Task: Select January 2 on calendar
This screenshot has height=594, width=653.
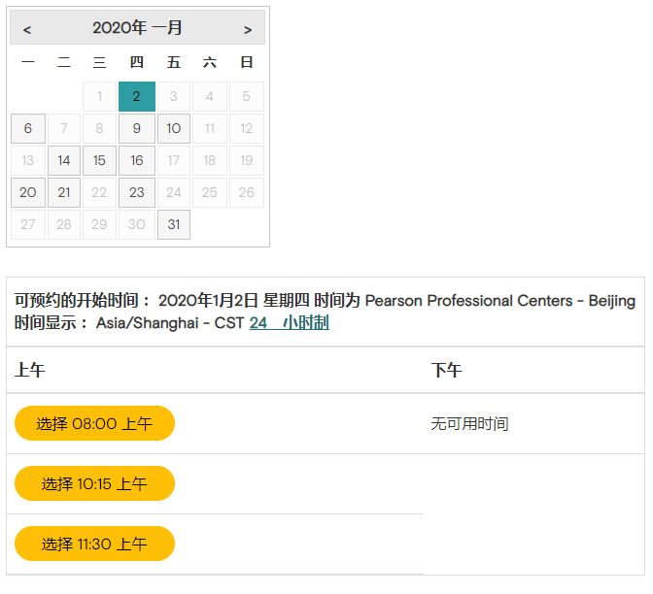Action: [137, 96]
